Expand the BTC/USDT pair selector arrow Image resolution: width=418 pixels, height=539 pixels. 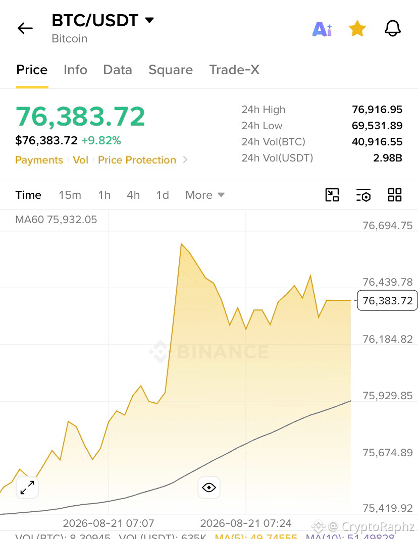point(149,20)
